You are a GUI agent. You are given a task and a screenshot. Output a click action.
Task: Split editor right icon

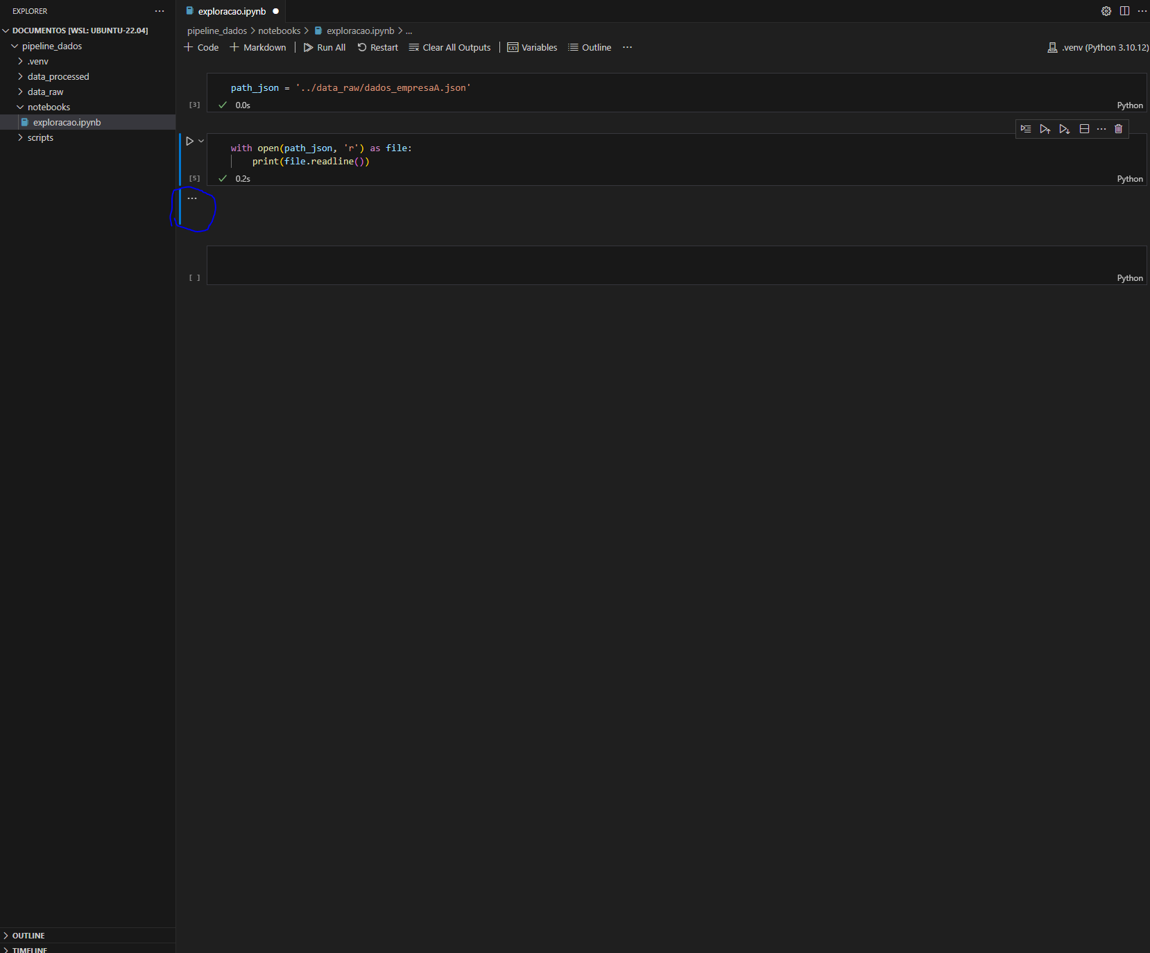coord(1124,11)
